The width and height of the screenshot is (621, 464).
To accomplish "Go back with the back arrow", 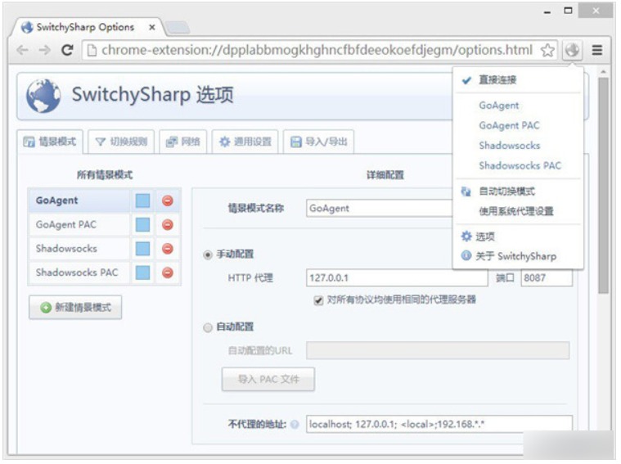I will (23, 50).
